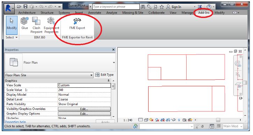Click Zoom Region icon on navigation bar
253x135 pixels.
tap(238, 74)
